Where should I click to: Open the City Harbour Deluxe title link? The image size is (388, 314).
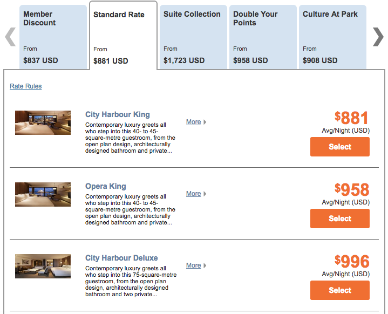click(x=121, y=258)
